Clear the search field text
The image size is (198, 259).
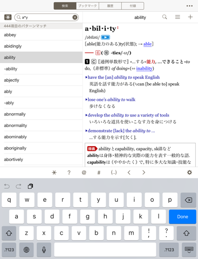[x=75, y=17]
